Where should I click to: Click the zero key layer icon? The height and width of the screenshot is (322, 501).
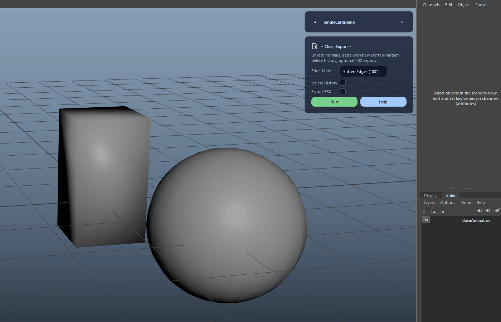(x=425, y=211)
